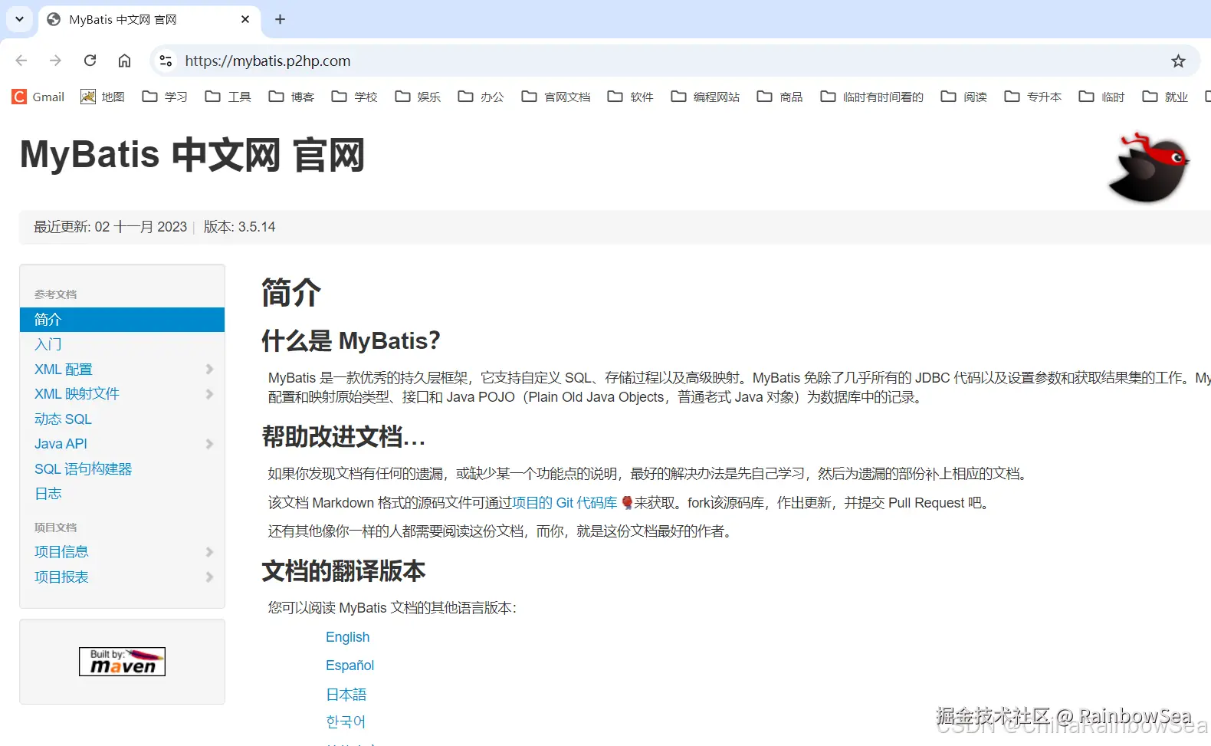Open SQL 语句构建器 sidebar item

pos(83,469)
